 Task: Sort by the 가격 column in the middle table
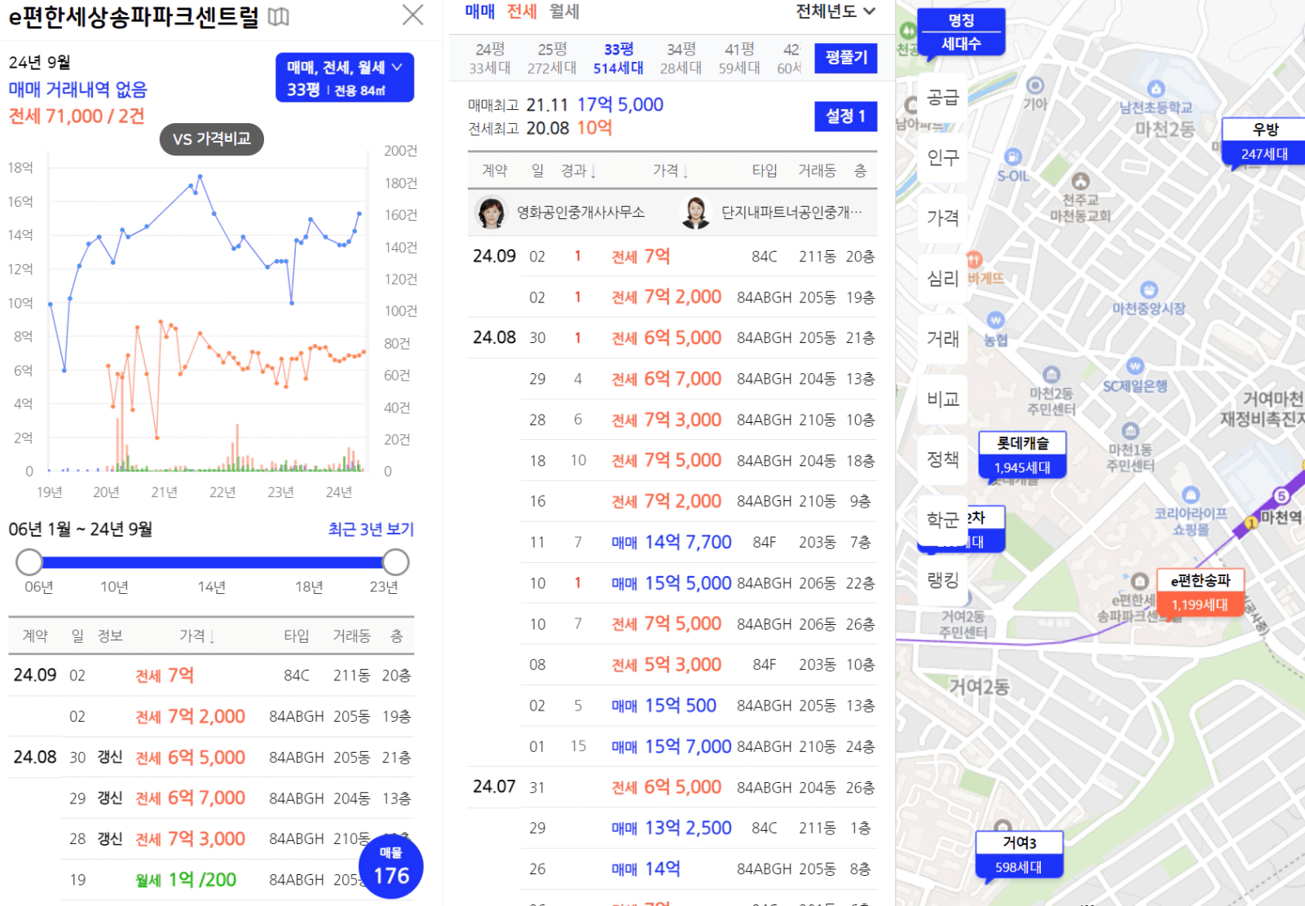pyautogui.click(x=670, y=170)
